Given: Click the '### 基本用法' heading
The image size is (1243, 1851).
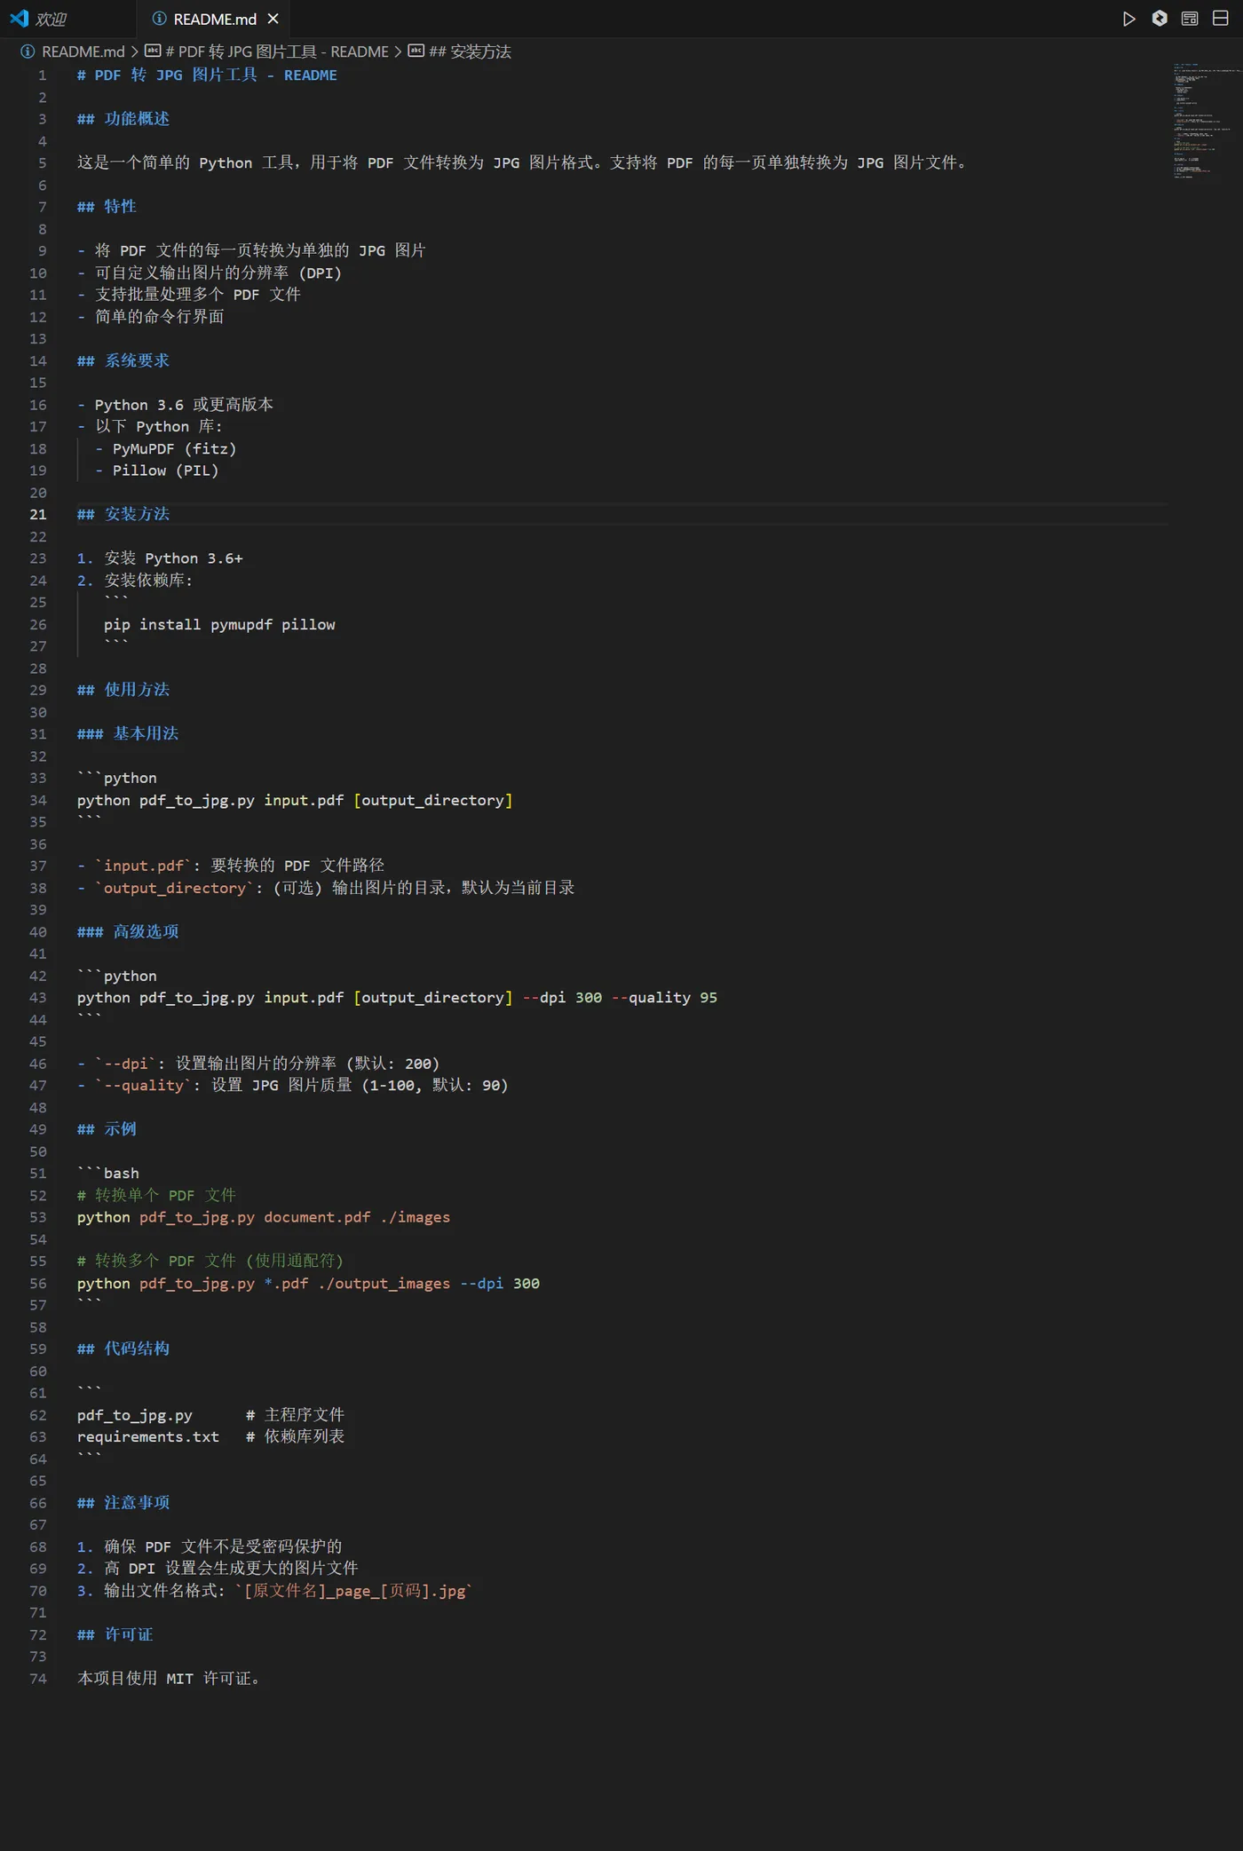Looking at the screenshot, I should (128, 733).
